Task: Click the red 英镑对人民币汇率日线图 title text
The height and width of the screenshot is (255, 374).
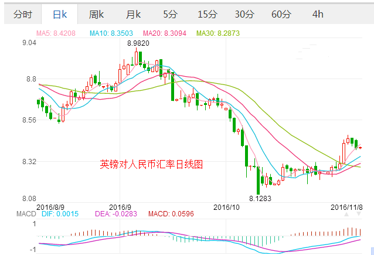Action: (151, 165)
